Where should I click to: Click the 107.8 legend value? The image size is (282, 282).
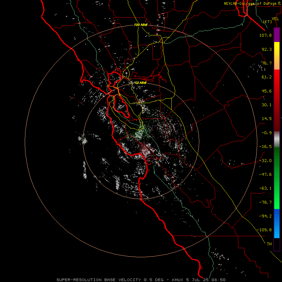coord(265,35)
